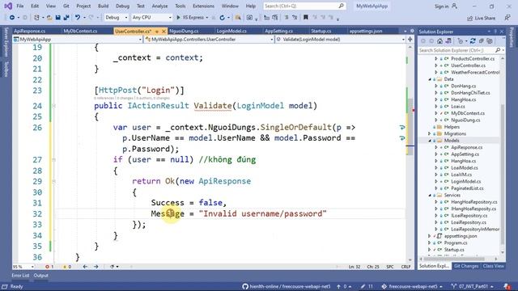518x291 pixels.
Task: Open the Build menu
Action: pos(103,6)
